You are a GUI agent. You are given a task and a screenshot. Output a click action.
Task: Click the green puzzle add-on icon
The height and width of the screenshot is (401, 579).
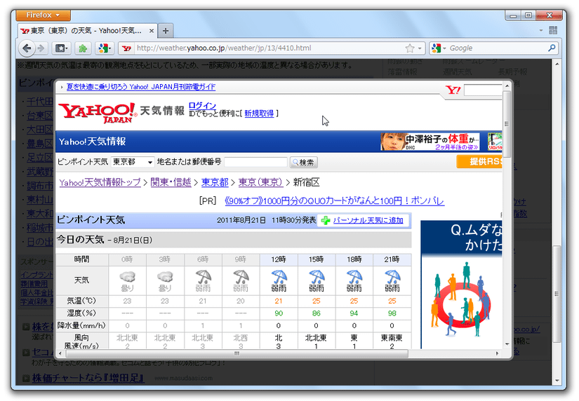pos(83,48)
